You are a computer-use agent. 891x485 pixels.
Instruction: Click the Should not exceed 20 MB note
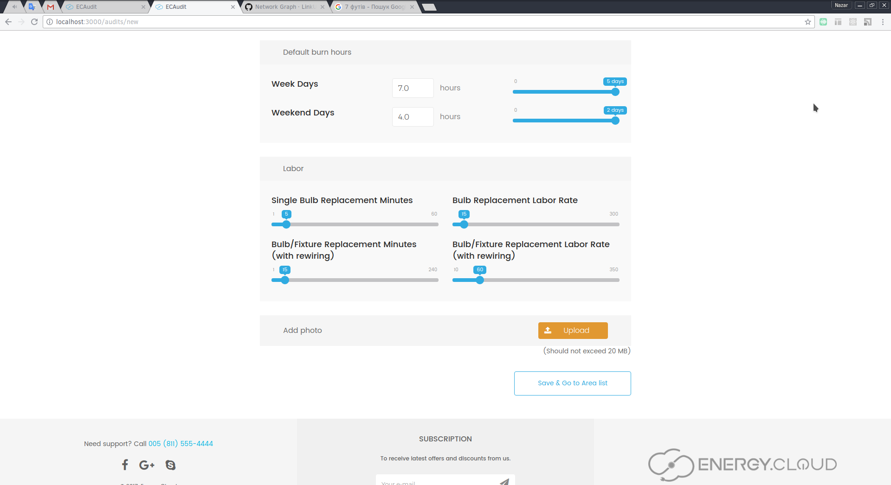click(x=587, y=351)
